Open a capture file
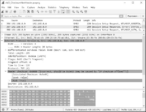 20,12
